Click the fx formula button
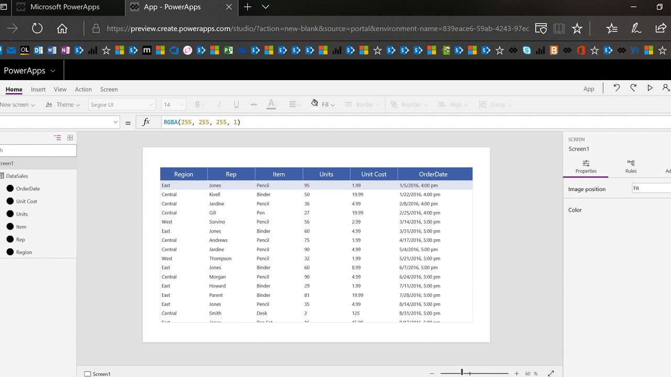 coord(146,122)
